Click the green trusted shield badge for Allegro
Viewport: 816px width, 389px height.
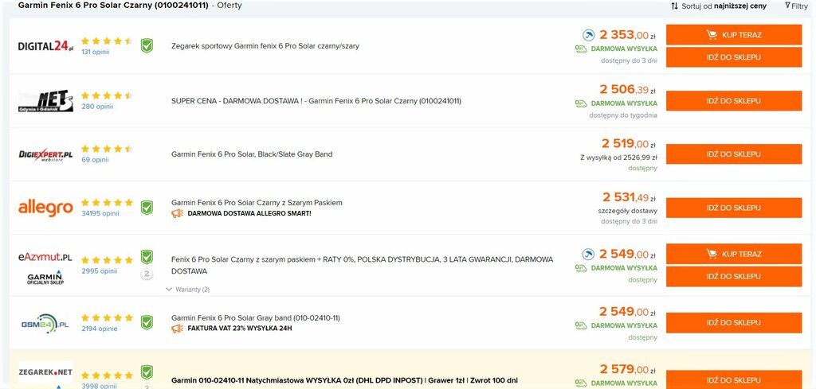(x=147, y=208)
